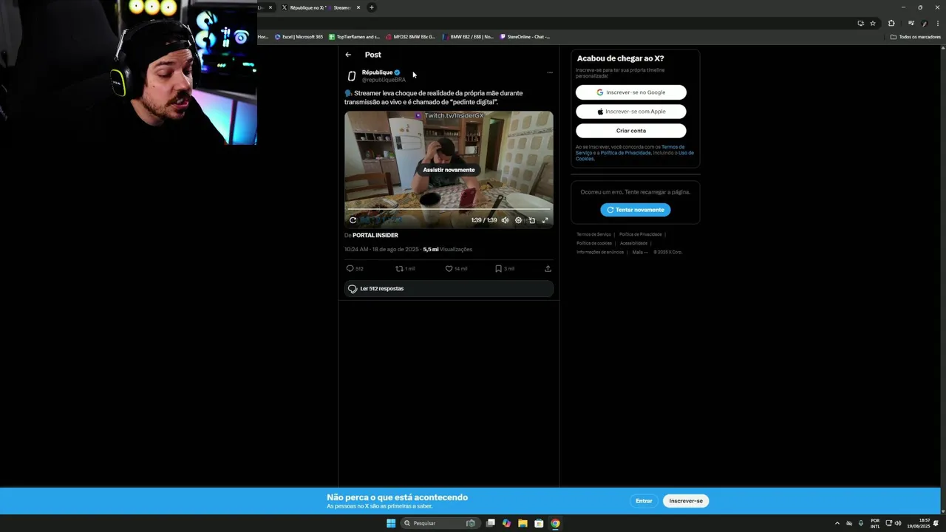Viewport: 946px width, 532px height.
Task: Open Todos os marcadores folder
Action: [x=915, y=36]
